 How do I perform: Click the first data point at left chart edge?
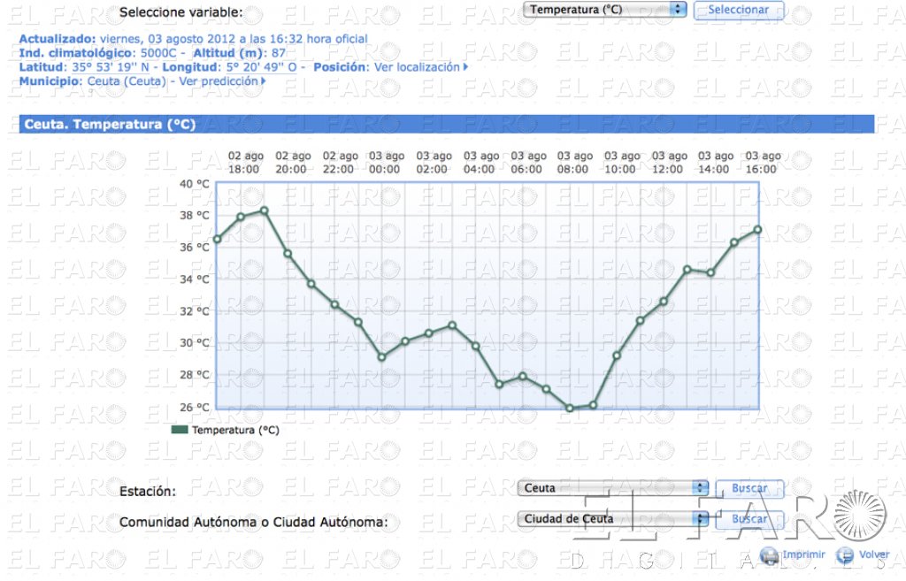pyautogui.click(x=218, y=239)
